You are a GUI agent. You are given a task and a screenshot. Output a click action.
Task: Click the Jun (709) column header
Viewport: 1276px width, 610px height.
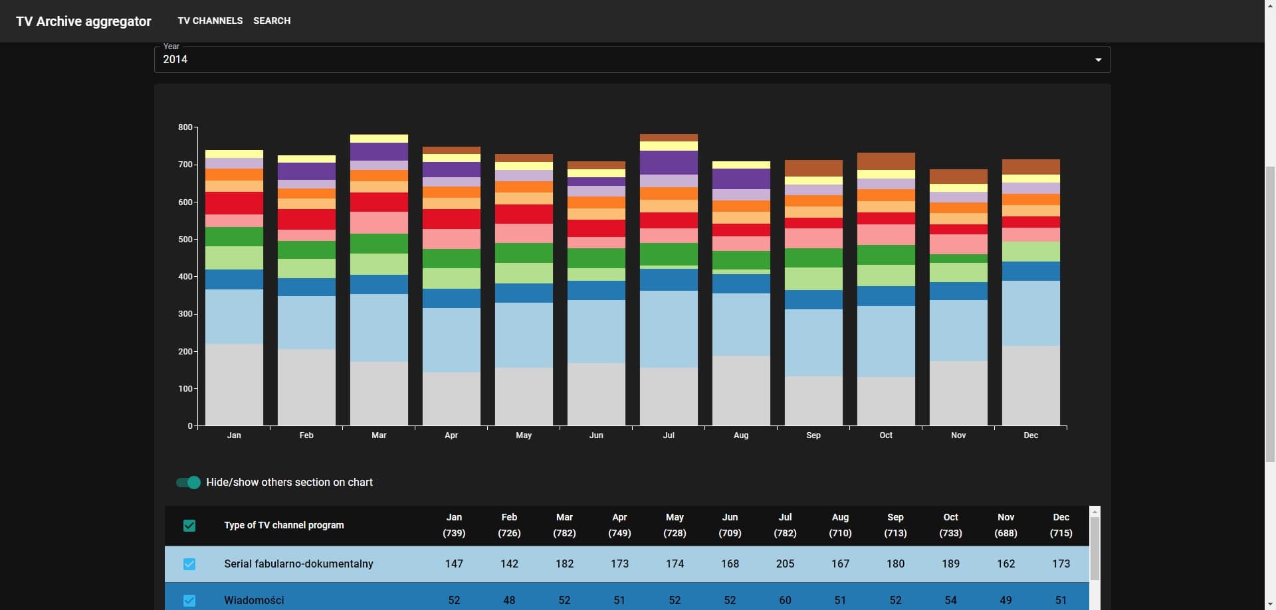pyautogui.click(x=730, y=526)
